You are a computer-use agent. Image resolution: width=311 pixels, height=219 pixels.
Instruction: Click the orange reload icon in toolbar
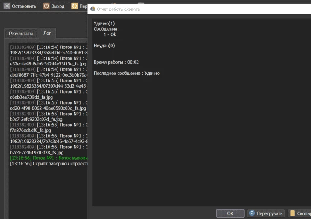(x=75, y=6)
